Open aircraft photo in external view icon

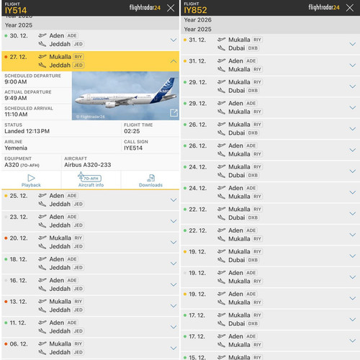174,113
